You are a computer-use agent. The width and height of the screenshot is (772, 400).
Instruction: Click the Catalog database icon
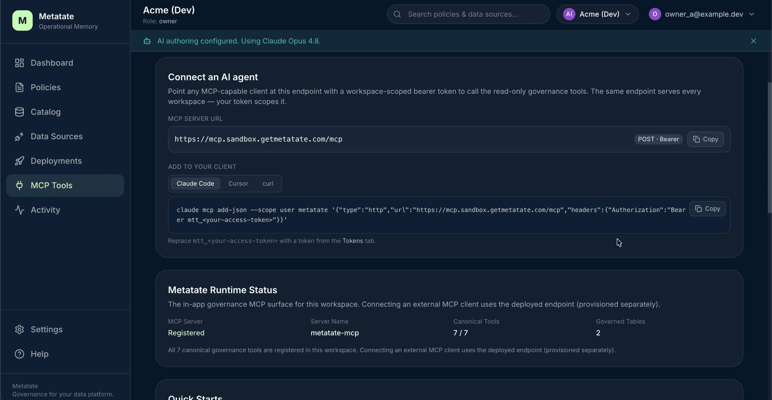click(19, 112)
